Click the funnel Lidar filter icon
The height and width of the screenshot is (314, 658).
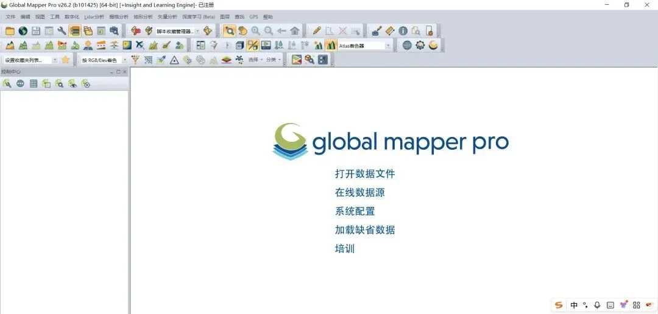pyautogui.click(x=135, y=60)
